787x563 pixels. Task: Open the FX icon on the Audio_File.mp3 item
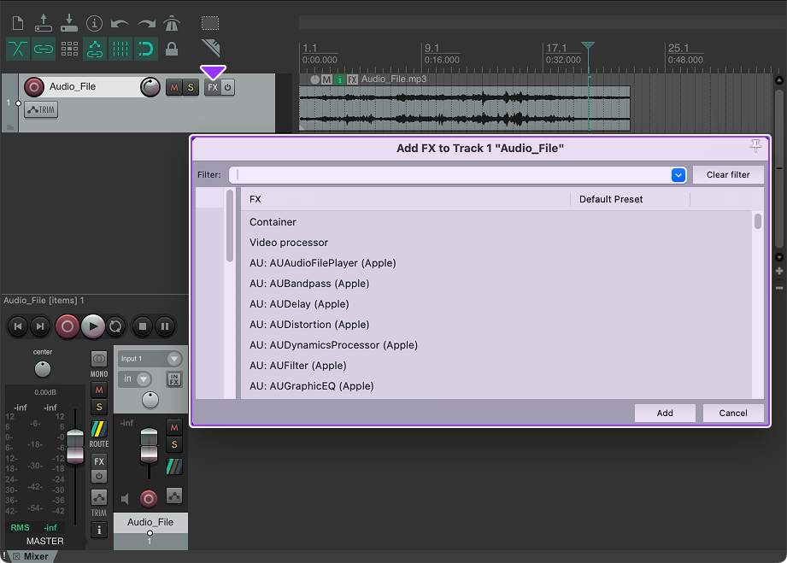352,79
